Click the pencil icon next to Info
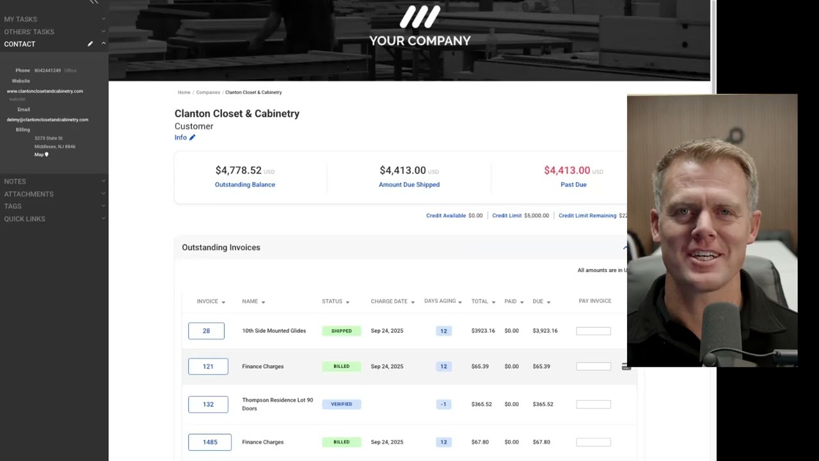 click(192, 138)
